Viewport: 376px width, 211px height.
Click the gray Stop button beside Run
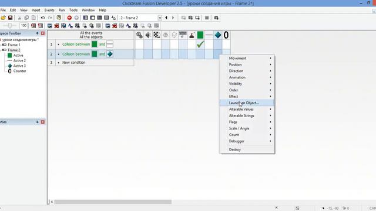pos(76,18)
